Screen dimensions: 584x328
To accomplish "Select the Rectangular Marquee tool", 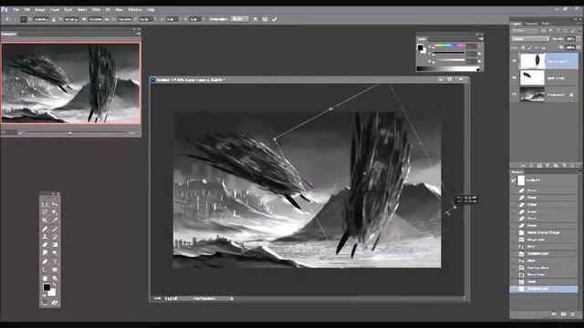I will pos(45,204).
